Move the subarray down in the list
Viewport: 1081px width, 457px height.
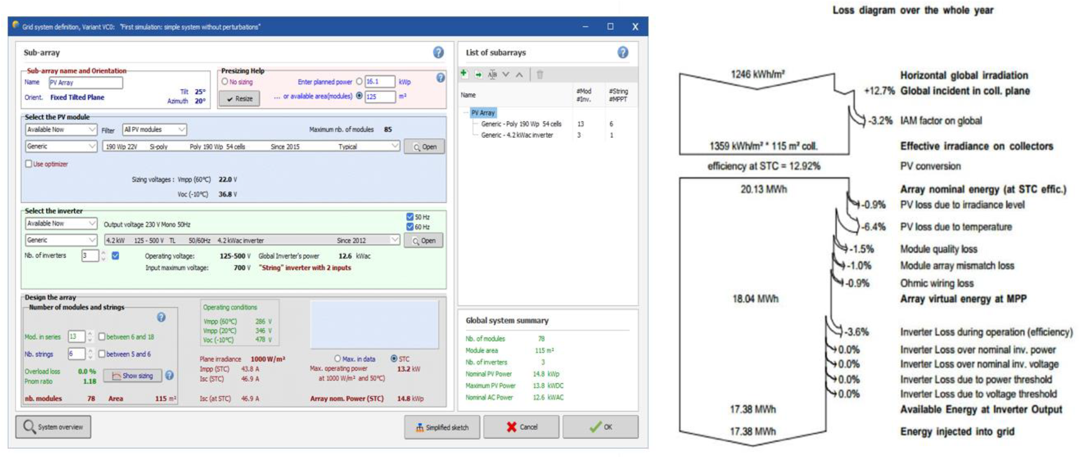coord(506,75)
